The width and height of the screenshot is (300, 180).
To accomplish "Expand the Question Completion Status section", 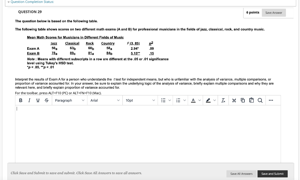I will coord(31,2).
